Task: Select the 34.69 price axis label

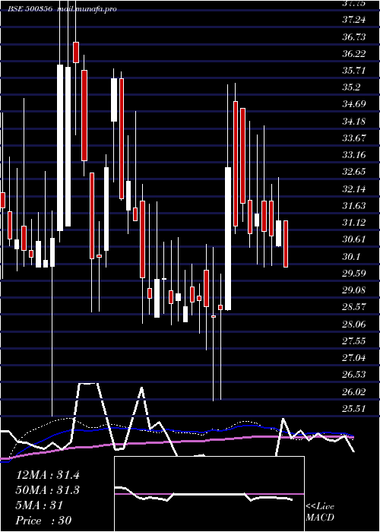Action: (x=354, y=104)
